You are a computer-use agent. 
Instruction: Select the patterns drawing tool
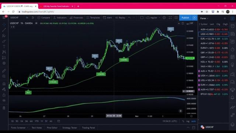[4, 52]
